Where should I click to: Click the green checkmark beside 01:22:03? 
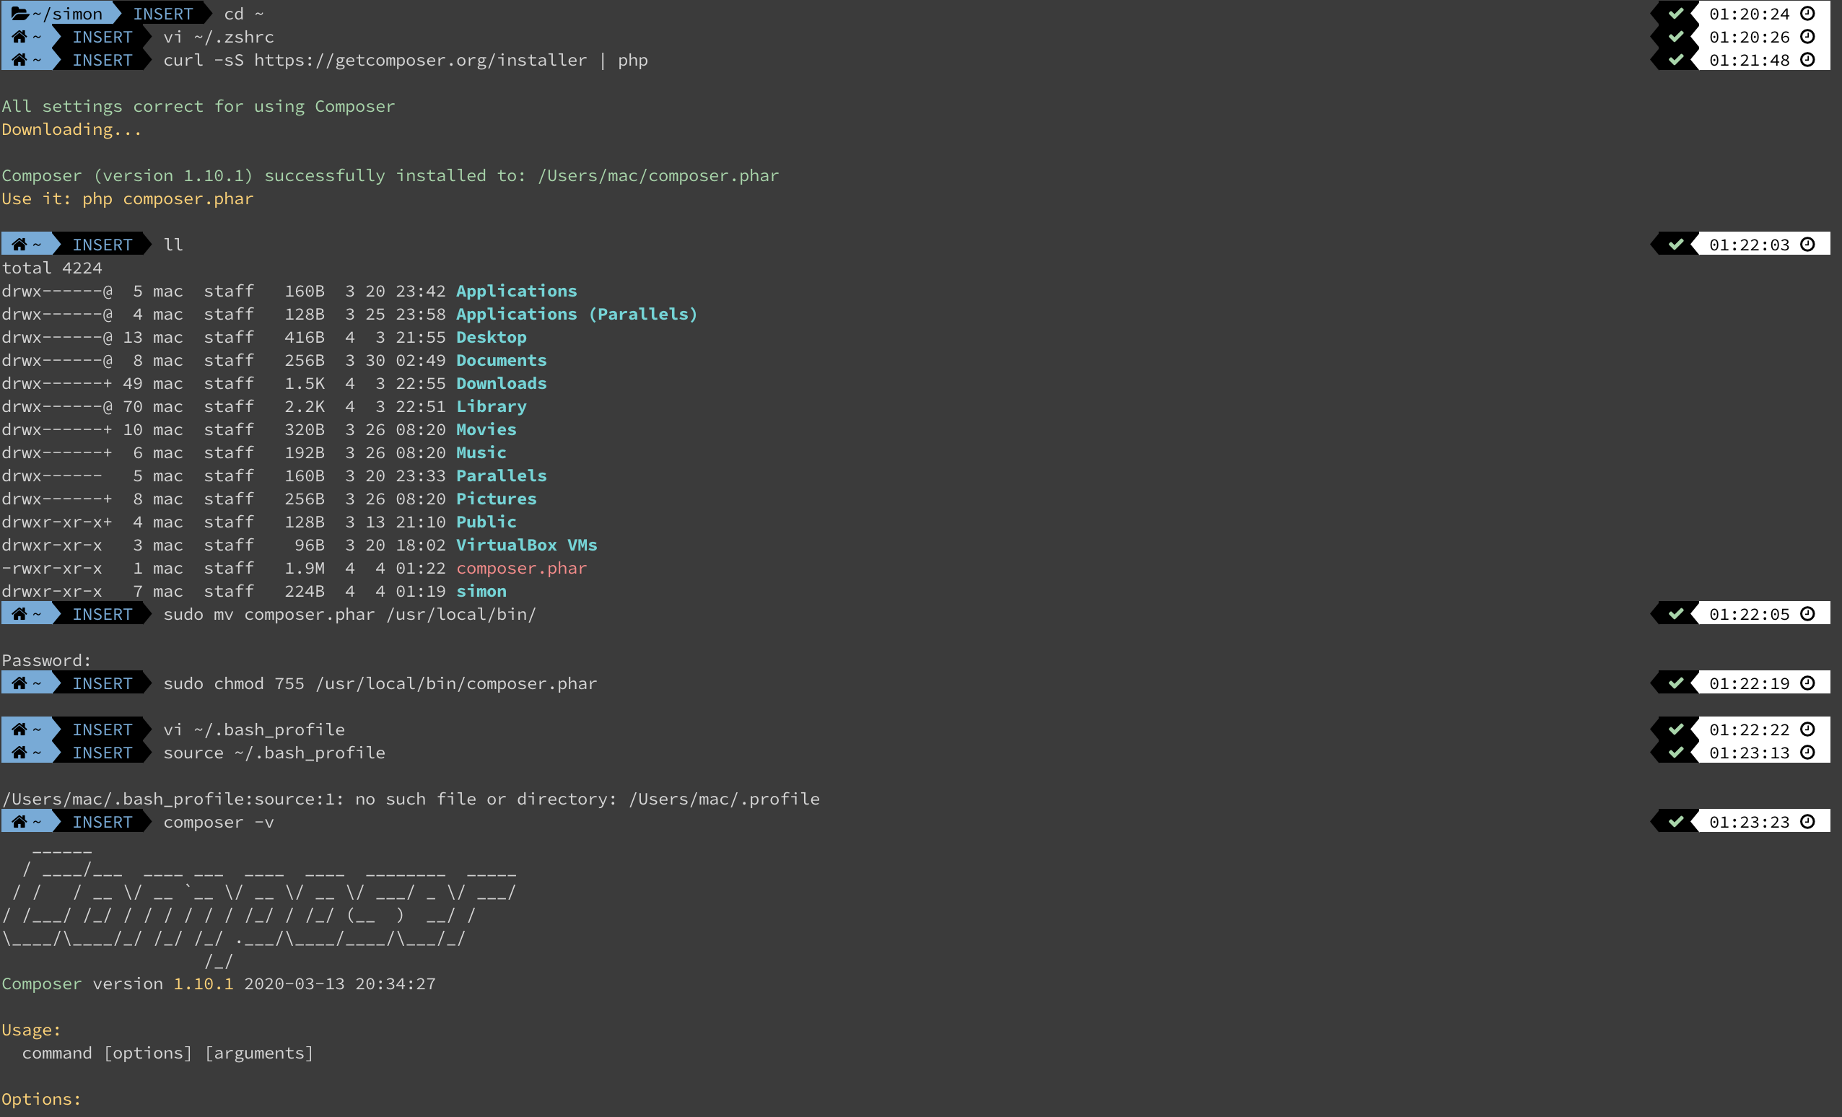(1676, 245)
